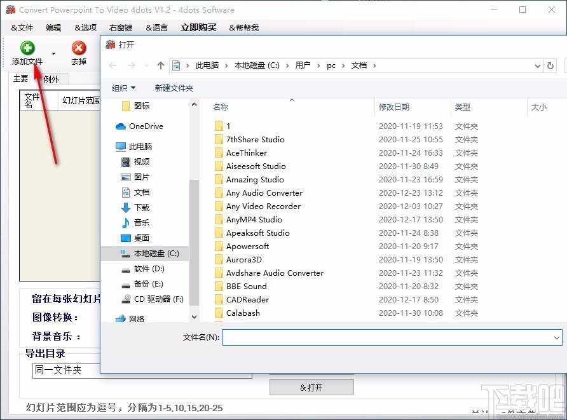The image size is (567, 420).
Task: Open Music (音乐) in the sidebar
Action: tap(135, 222)
